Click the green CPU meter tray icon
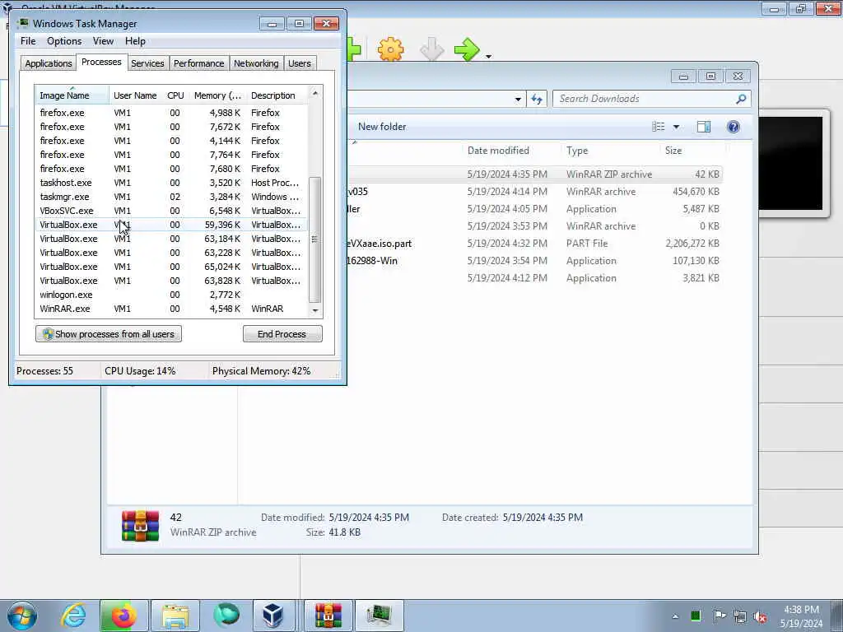The height and width of the screenshot is (632, 843). (696, 616)
